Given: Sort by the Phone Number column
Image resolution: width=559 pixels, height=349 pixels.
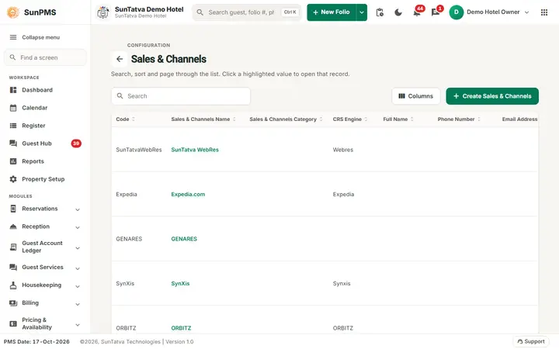Looking at the screenshot, I should [459, 119].
